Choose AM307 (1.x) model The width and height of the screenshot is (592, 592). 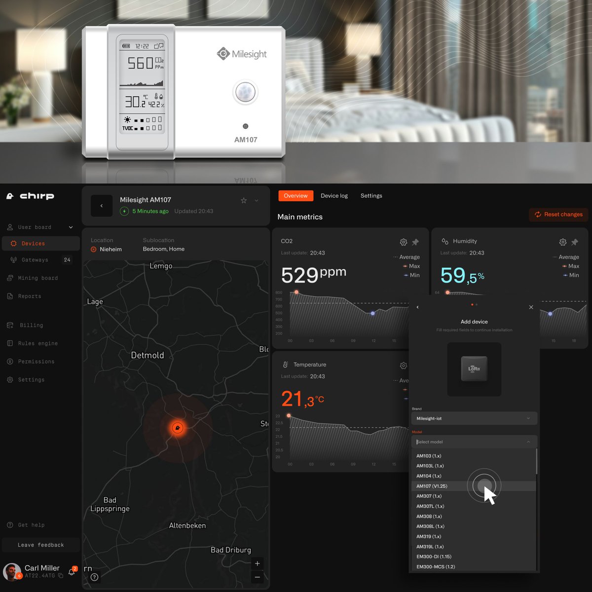(474, 496)
